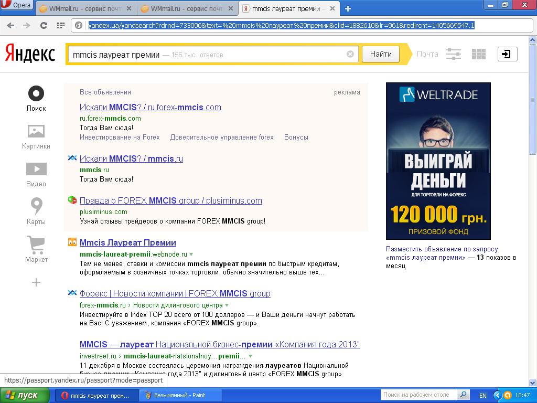The image size is (537, 403).
Task: Click the реклама label in ads block
Action: [x=347, y=92]
